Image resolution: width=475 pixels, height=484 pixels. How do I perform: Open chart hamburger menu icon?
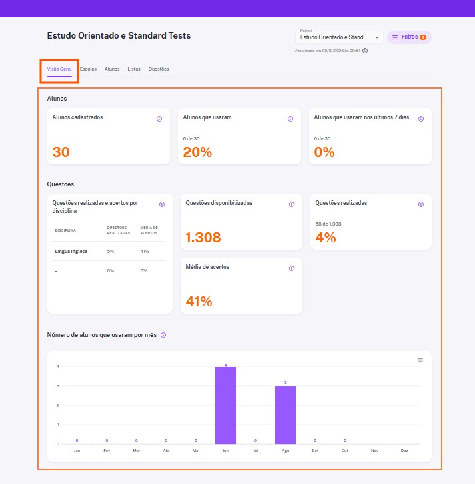(420, 360)
